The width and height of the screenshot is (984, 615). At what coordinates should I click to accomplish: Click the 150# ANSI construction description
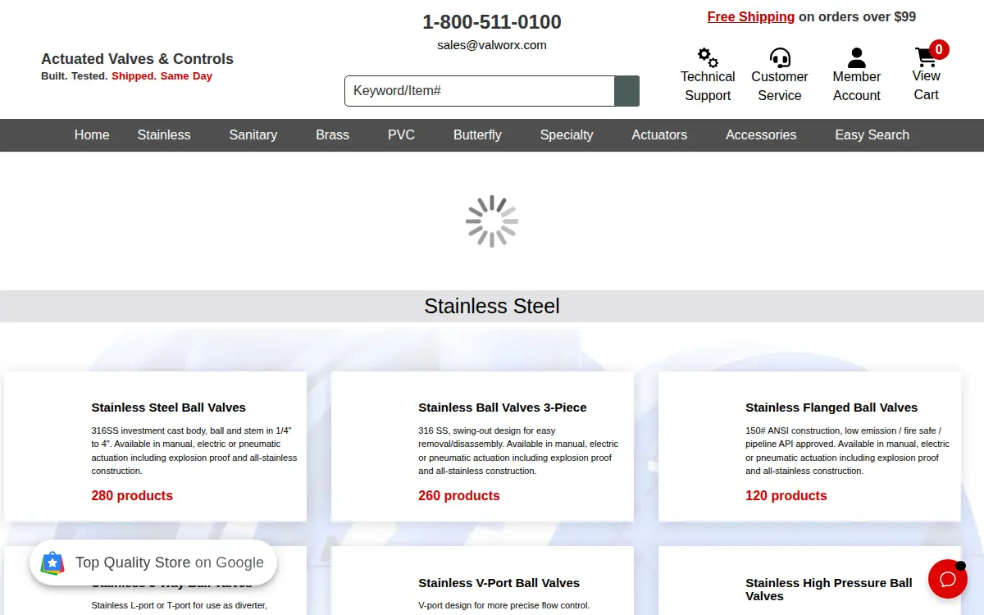pos(848,451)
